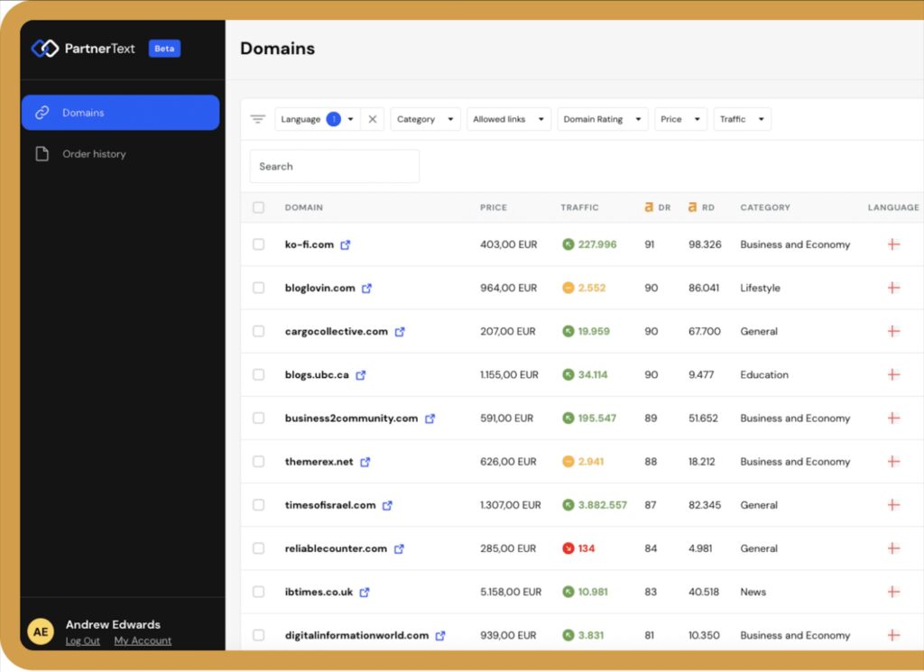This screenshot has width=924, height=672.
Task: Click the Andrew Edwards user name
Action: 113,624
